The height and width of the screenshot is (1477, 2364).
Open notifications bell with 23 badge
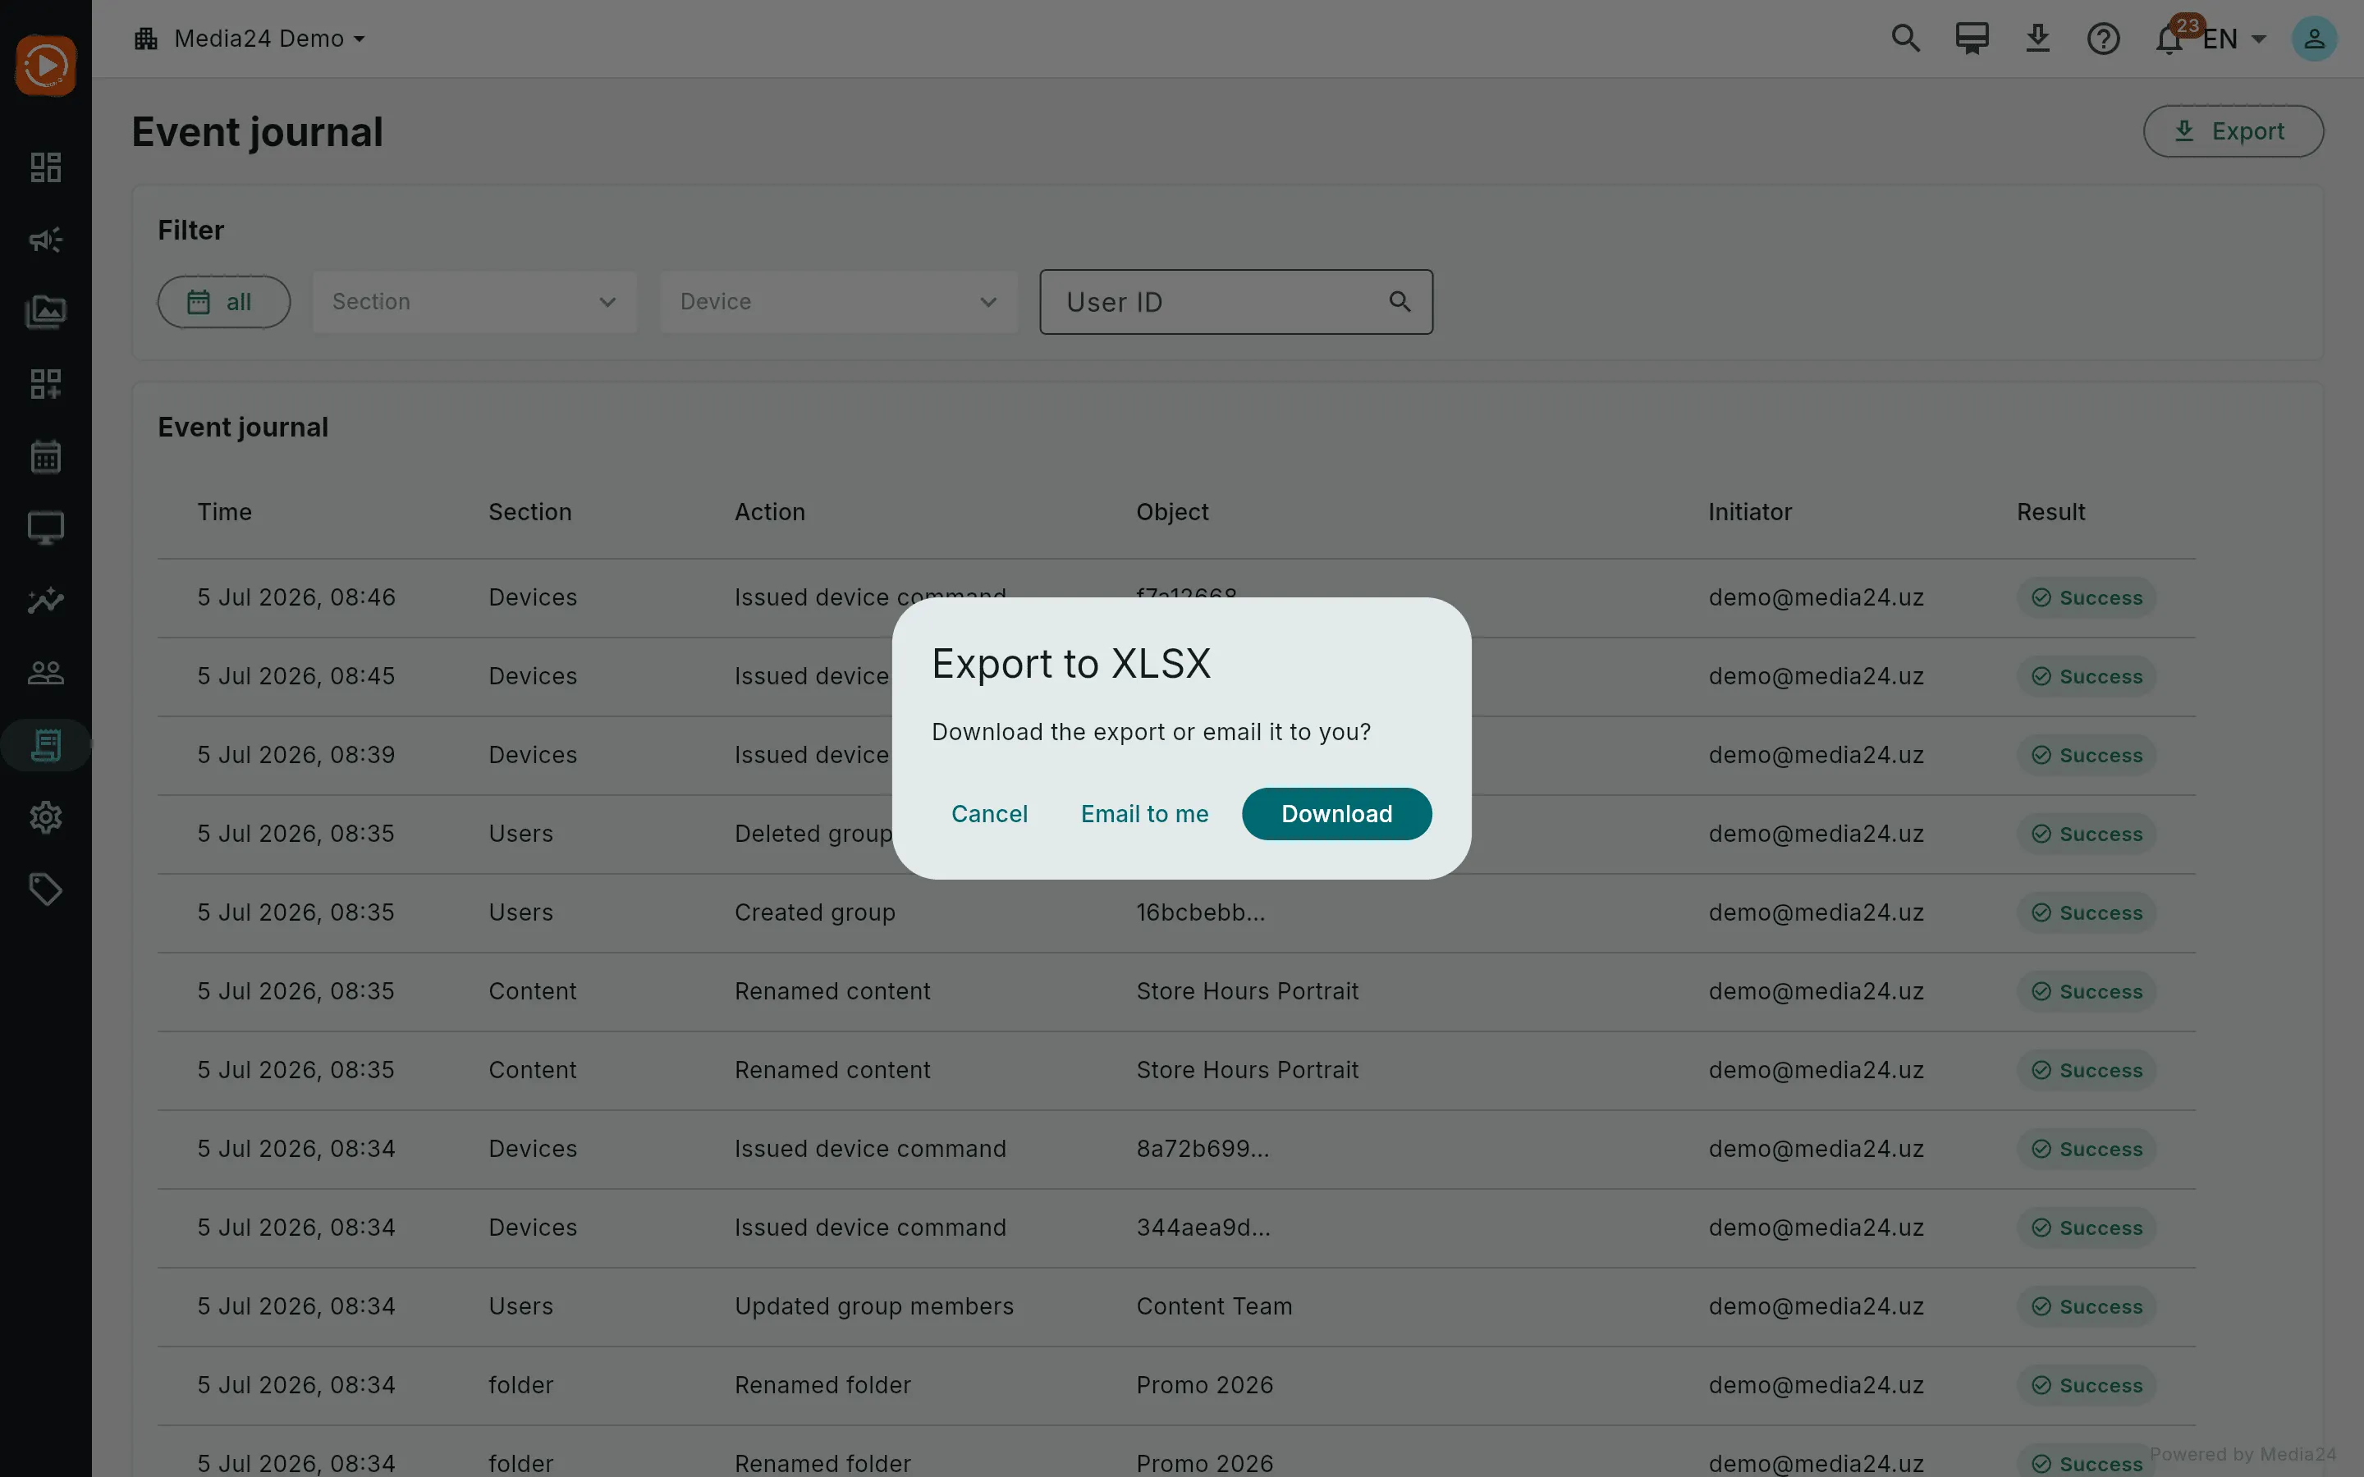pos(2170,38)
